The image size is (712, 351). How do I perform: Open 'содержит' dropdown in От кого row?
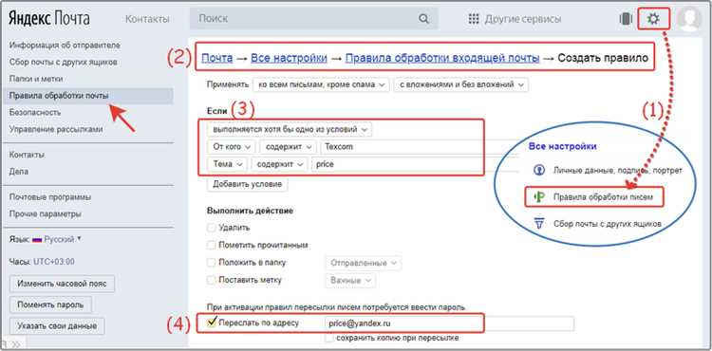(288, 147)
